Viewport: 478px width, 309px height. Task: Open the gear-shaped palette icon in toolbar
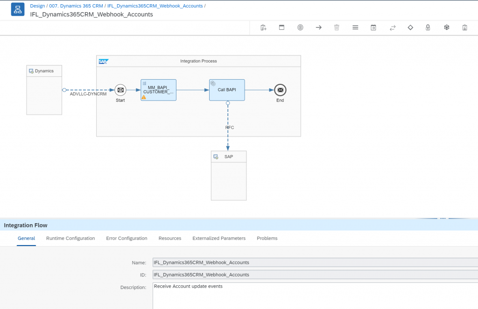447,27
